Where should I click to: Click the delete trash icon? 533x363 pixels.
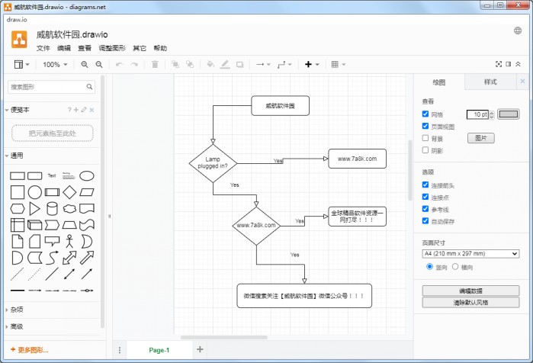[155, 64]
